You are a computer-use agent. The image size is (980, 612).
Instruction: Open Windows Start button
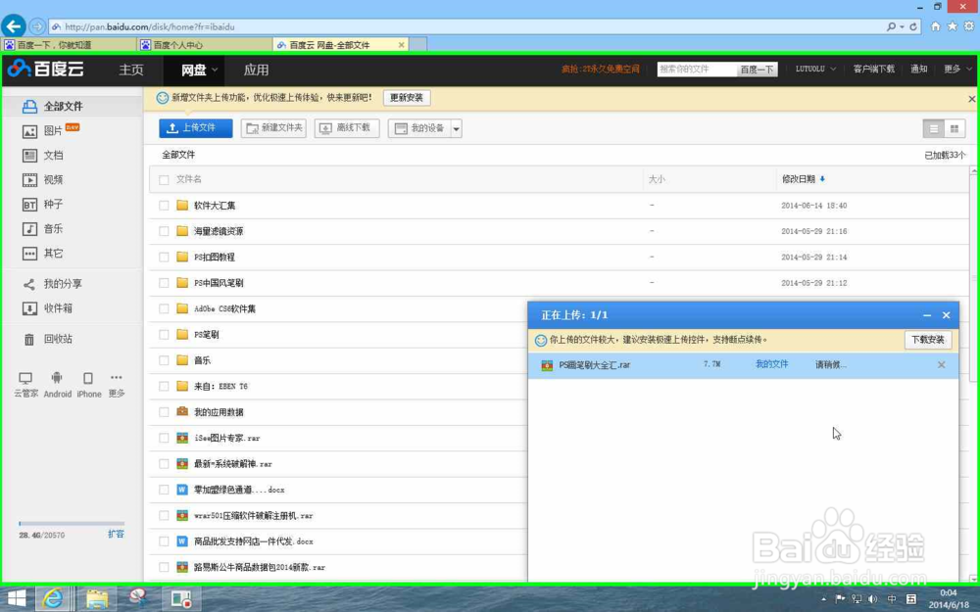[17, 599]
